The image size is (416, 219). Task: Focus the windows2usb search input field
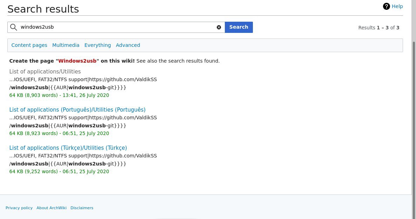(116, 27)
